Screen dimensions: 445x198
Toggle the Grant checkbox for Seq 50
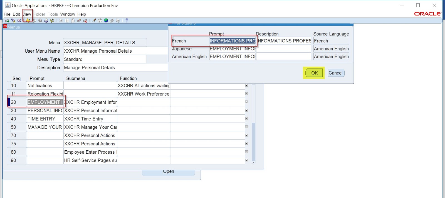point(246,127)
